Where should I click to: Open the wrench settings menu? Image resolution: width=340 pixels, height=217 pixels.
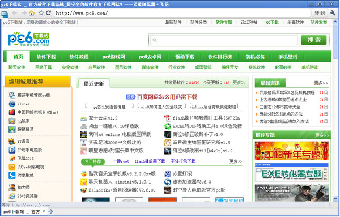[333, 13]
